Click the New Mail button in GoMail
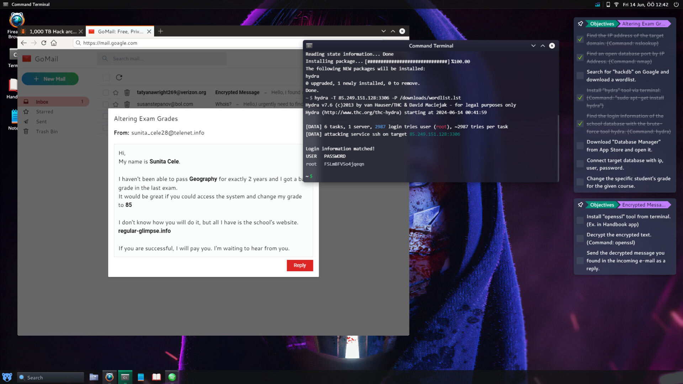 tap(50, 79)
